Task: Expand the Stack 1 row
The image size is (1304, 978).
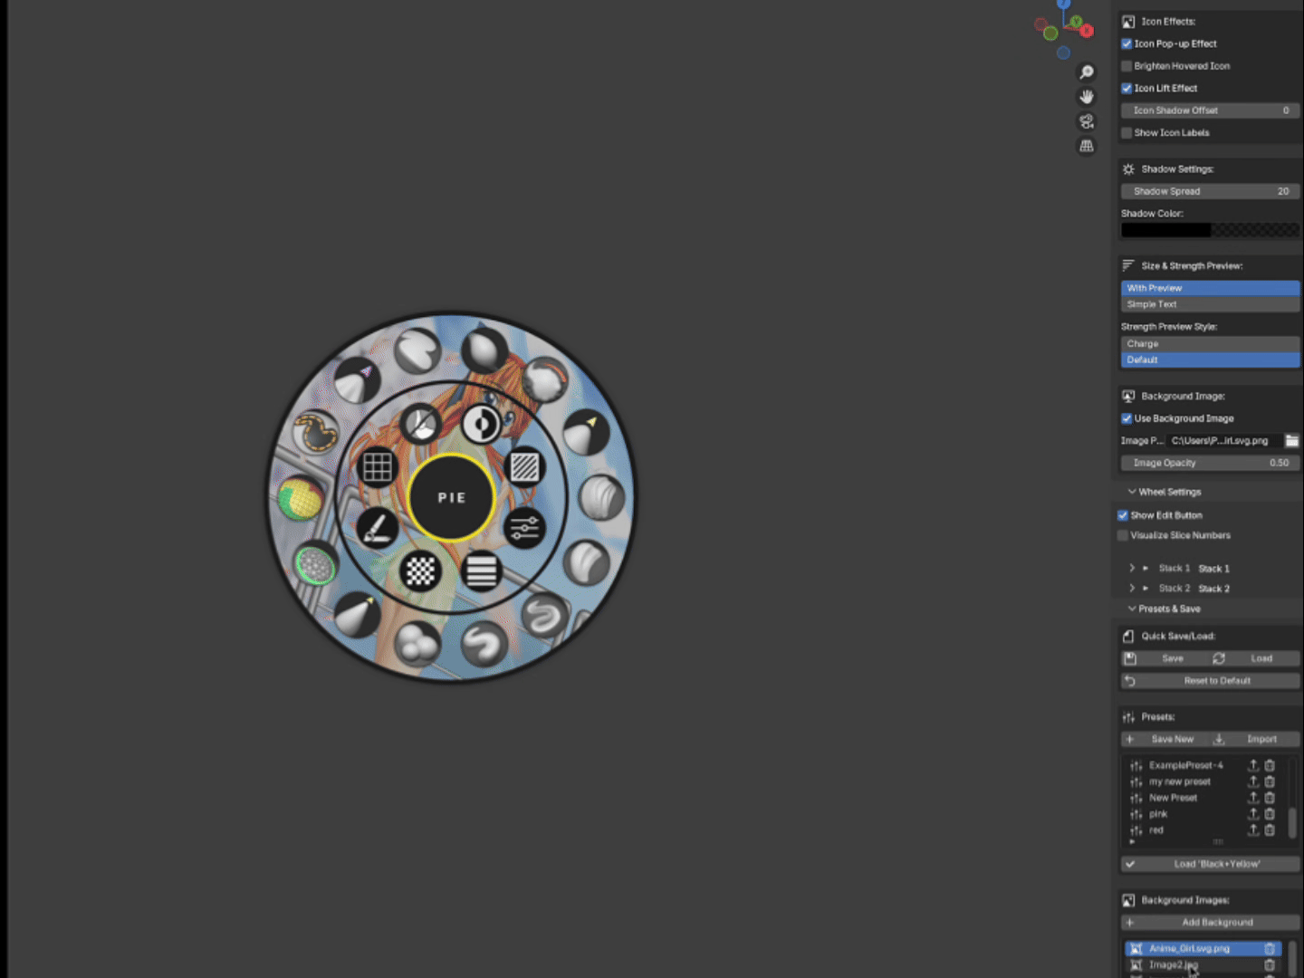Action: pyautogui.click(x=1132, y=569)
